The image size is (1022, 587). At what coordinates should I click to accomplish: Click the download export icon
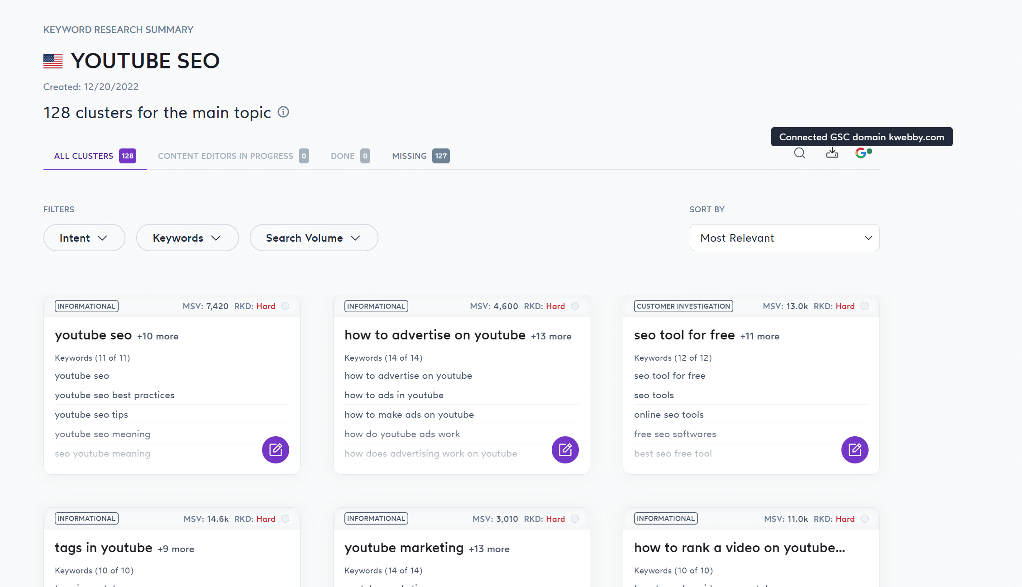[x=832, y=153]
